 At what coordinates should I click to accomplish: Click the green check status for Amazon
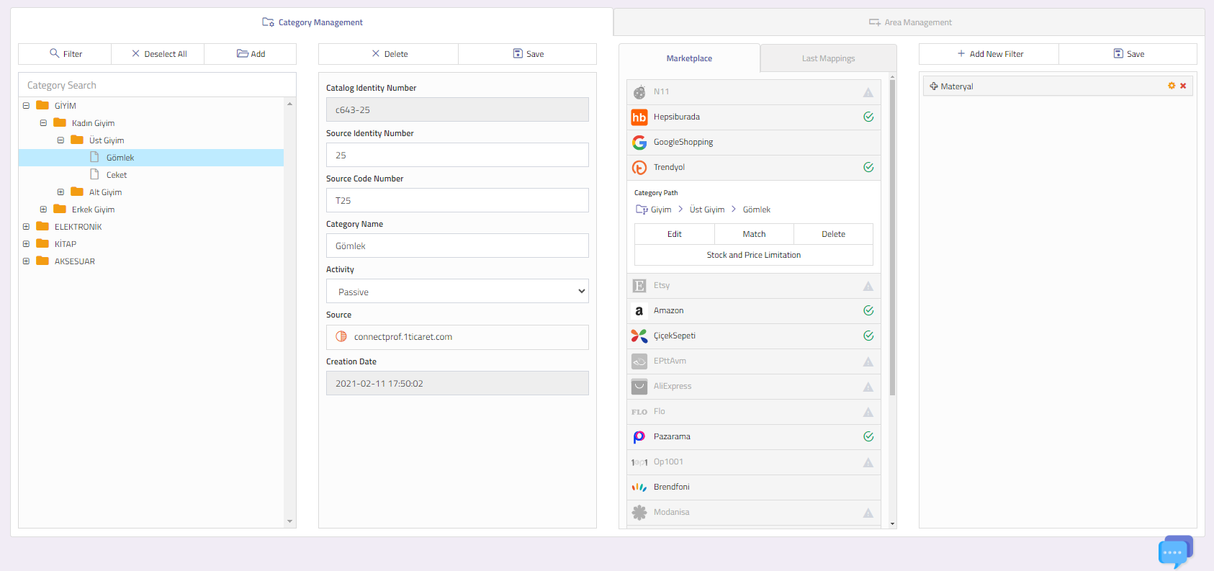tap(868, 311)
